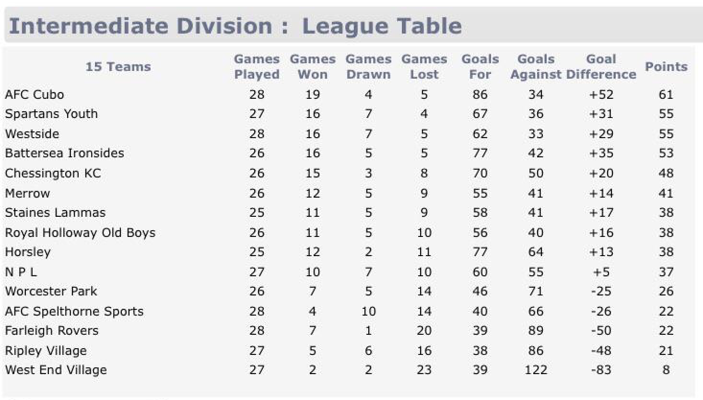Open the Spartans Youth team entry

tap(51, 114)
